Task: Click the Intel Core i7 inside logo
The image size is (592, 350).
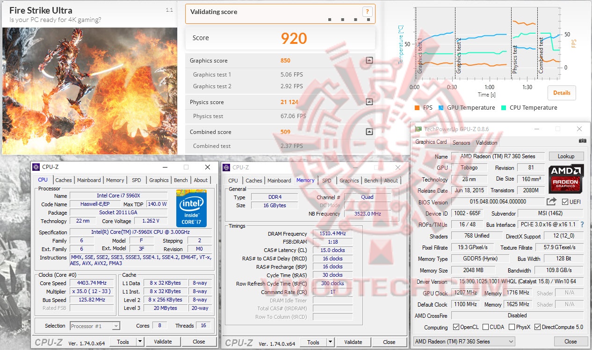Action: 191,208
